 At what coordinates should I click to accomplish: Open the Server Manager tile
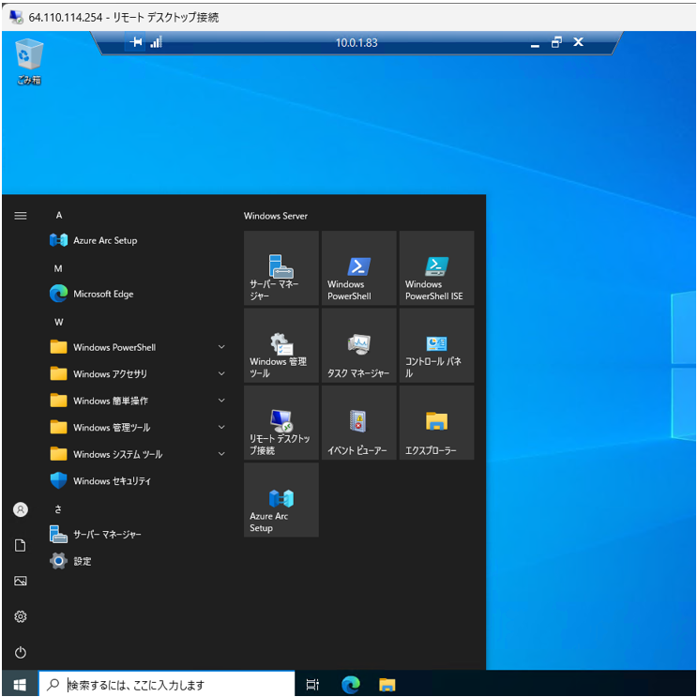tap(281, 268)
